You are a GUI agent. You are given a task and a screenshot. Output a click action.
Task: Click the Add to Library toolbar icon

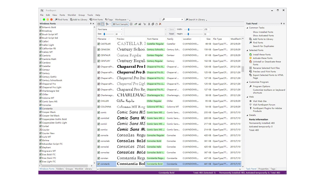pos(79,19)
